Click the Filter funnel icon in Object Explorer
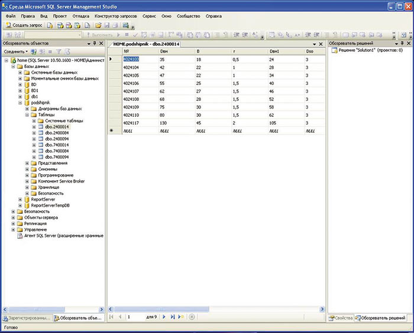This screenshot has width=414, height=333. tap(59, 52)
